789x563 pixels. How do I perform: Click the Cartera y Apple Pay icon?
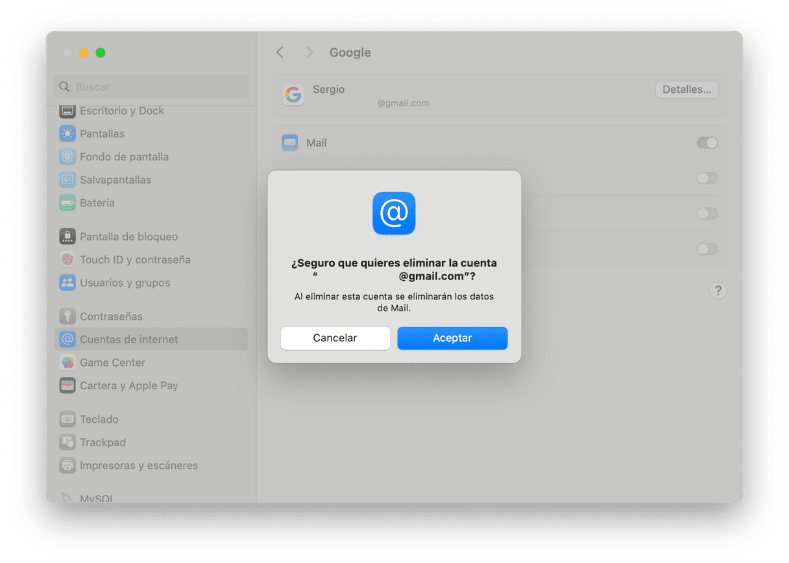point(67,385)
